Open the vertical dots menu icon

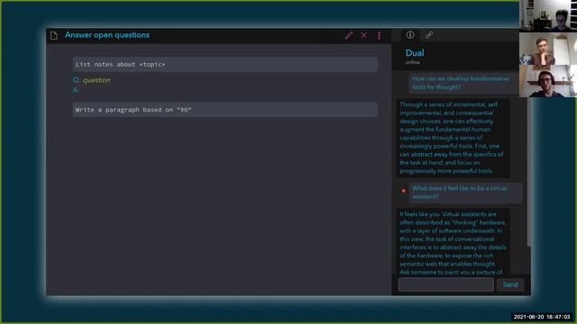(379, 35)
